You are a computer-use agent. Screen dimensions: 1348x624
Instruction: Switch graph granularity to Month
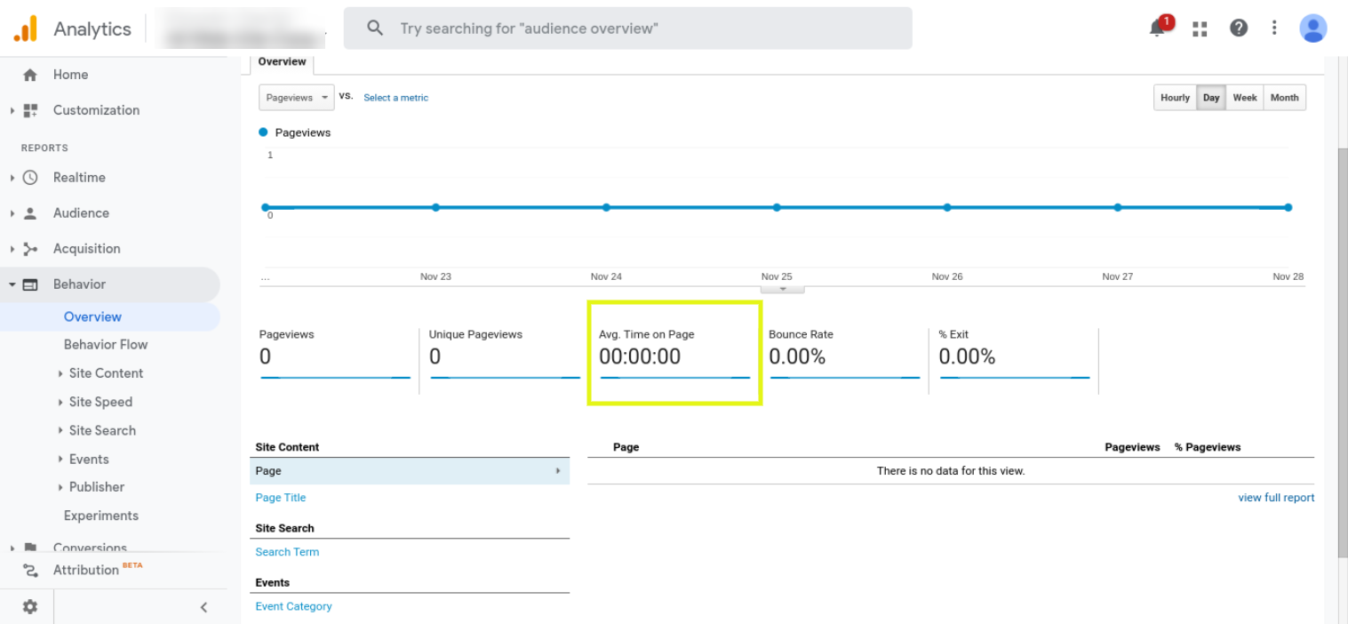tap(1284, 98)
